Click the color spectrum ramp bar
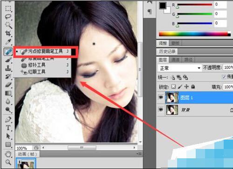 click(x=195, y=34)
